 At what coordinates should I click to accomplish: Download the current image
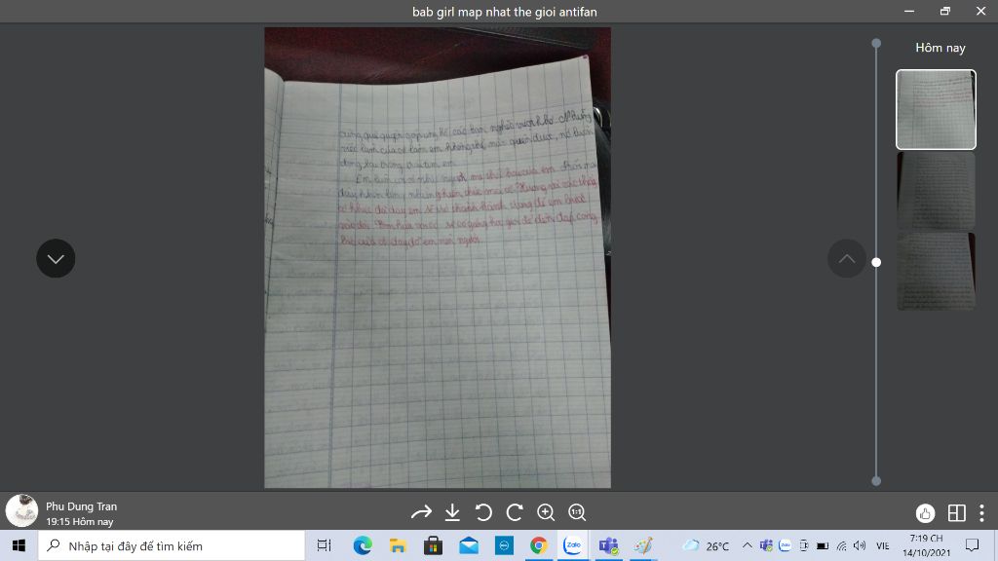[452, 512]
